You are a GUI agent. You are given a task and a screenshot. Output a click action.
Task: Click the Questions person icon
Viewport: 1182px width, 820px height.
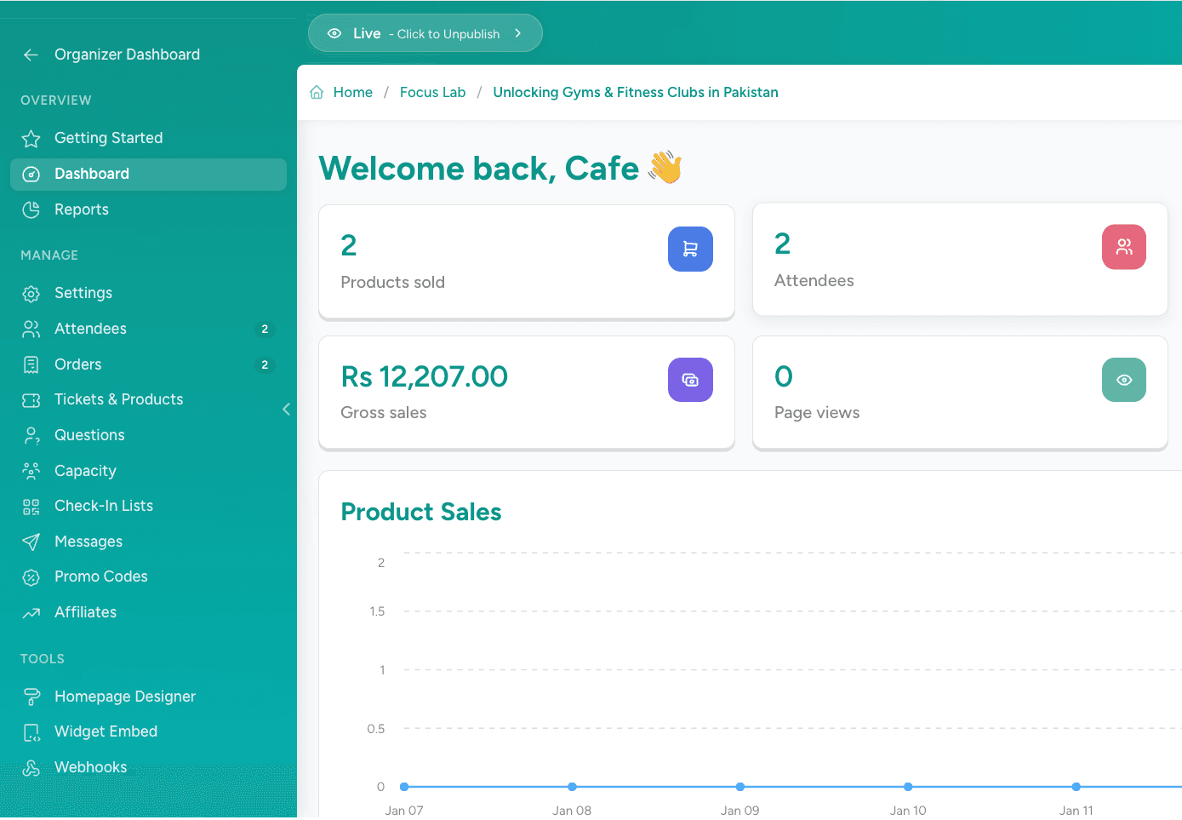click(31, 435)
